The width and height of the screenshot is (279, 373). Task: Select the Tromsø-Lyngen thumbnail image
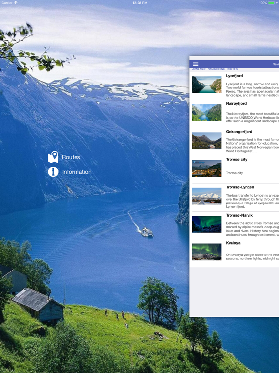(x=207, y=196)
